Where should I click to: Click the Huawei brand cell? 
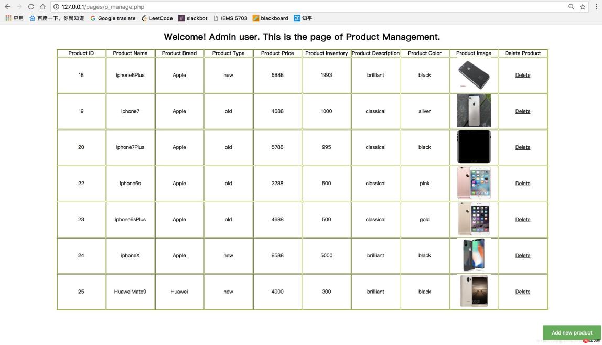pyautogui.click(x=179, y=292)
